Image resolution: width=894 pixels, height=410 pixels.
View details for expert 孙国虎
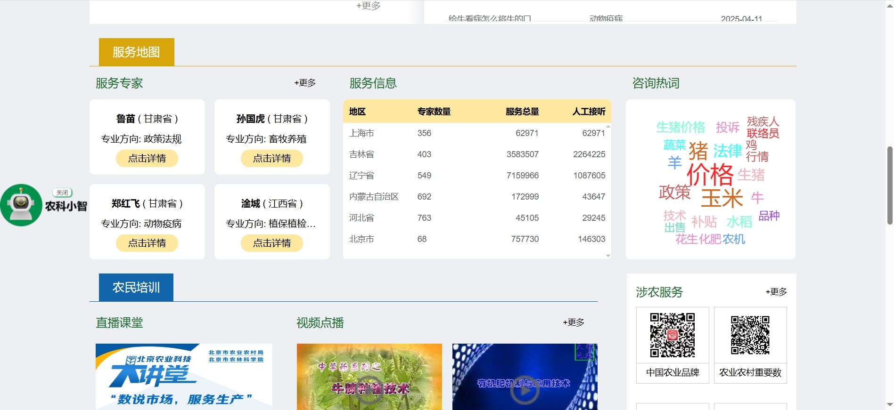tap(272, 158)
